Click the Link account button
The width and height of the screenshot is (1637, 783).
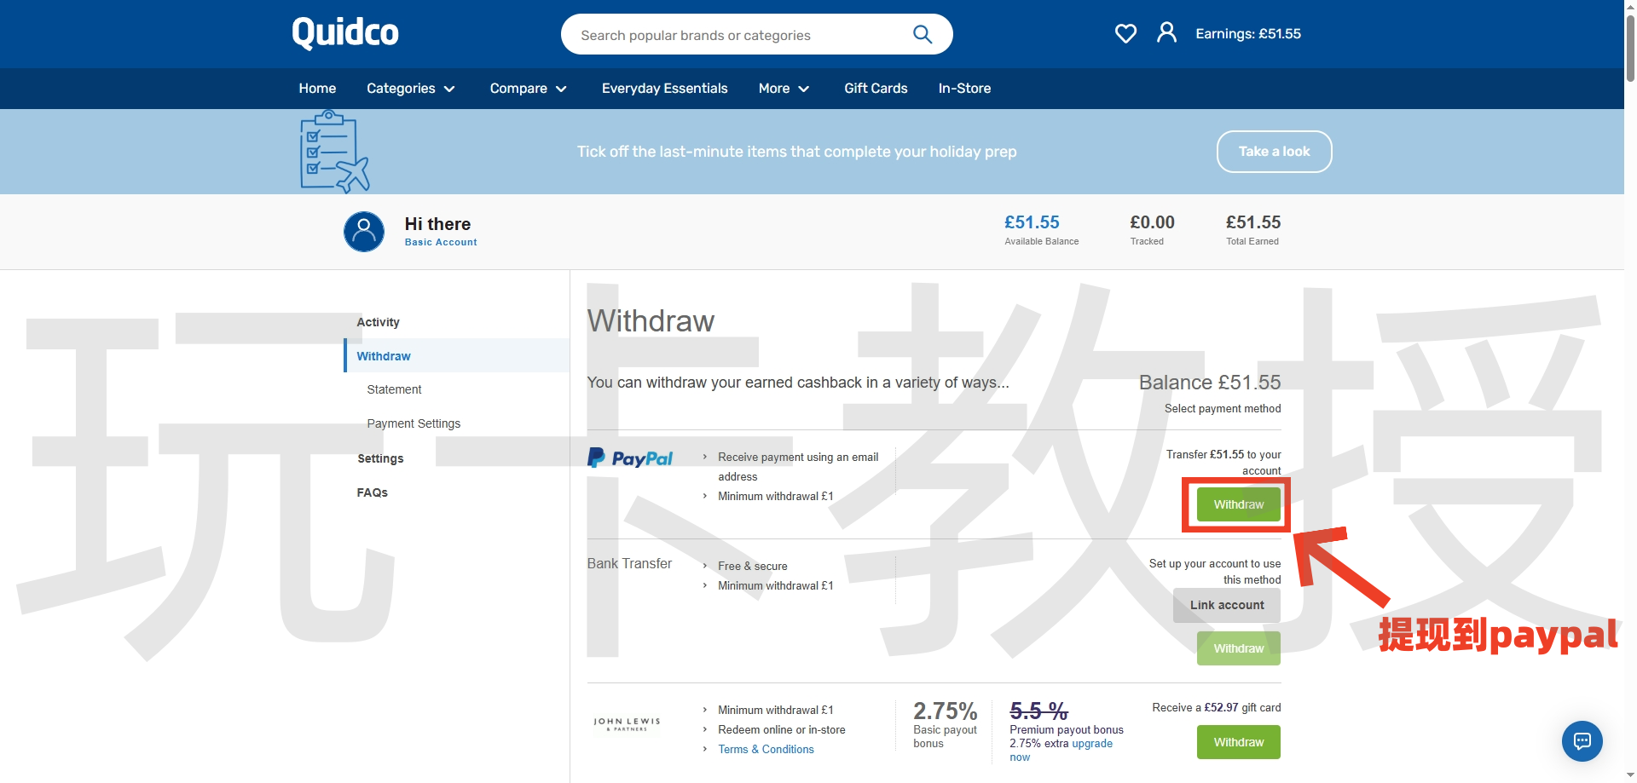pos(1226,605)
